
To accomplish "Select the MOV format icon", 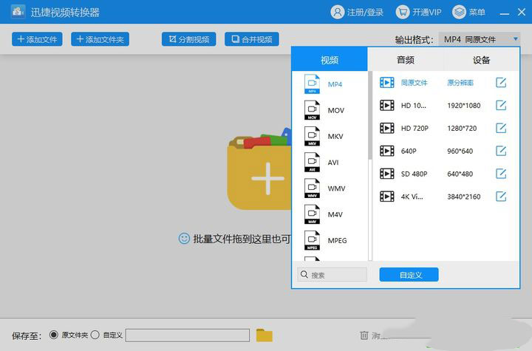I will click(313, 111).
